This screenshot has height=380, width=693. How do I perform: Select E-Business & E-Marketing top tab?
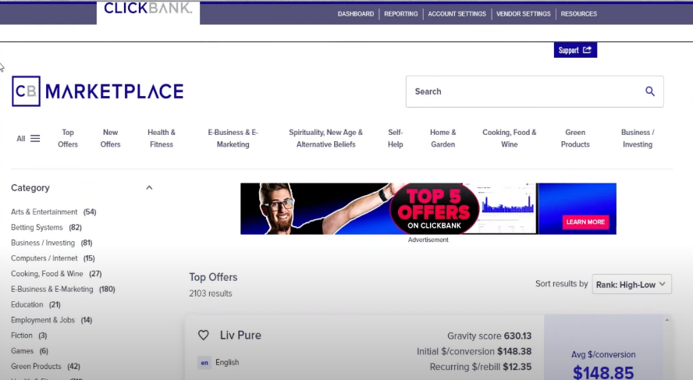233,138
